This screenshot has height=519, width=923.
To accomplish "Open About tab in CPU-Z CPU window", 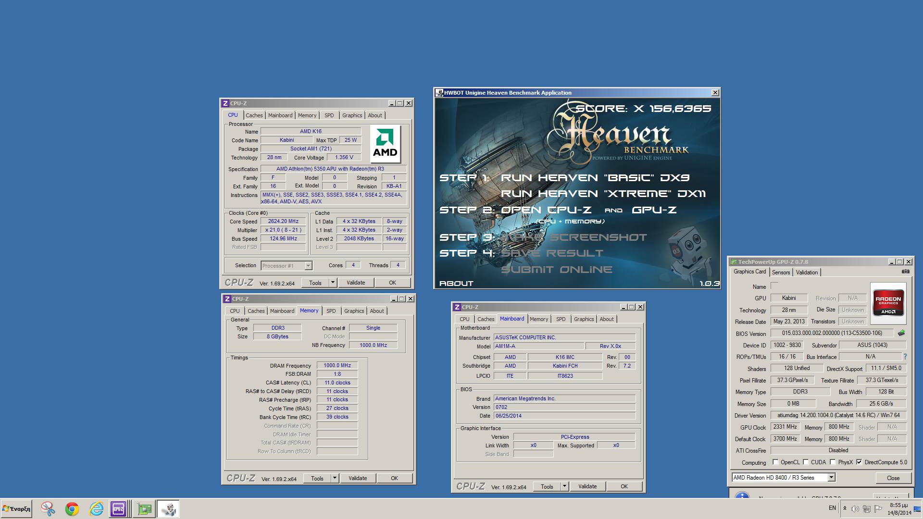I will point(375,115).
